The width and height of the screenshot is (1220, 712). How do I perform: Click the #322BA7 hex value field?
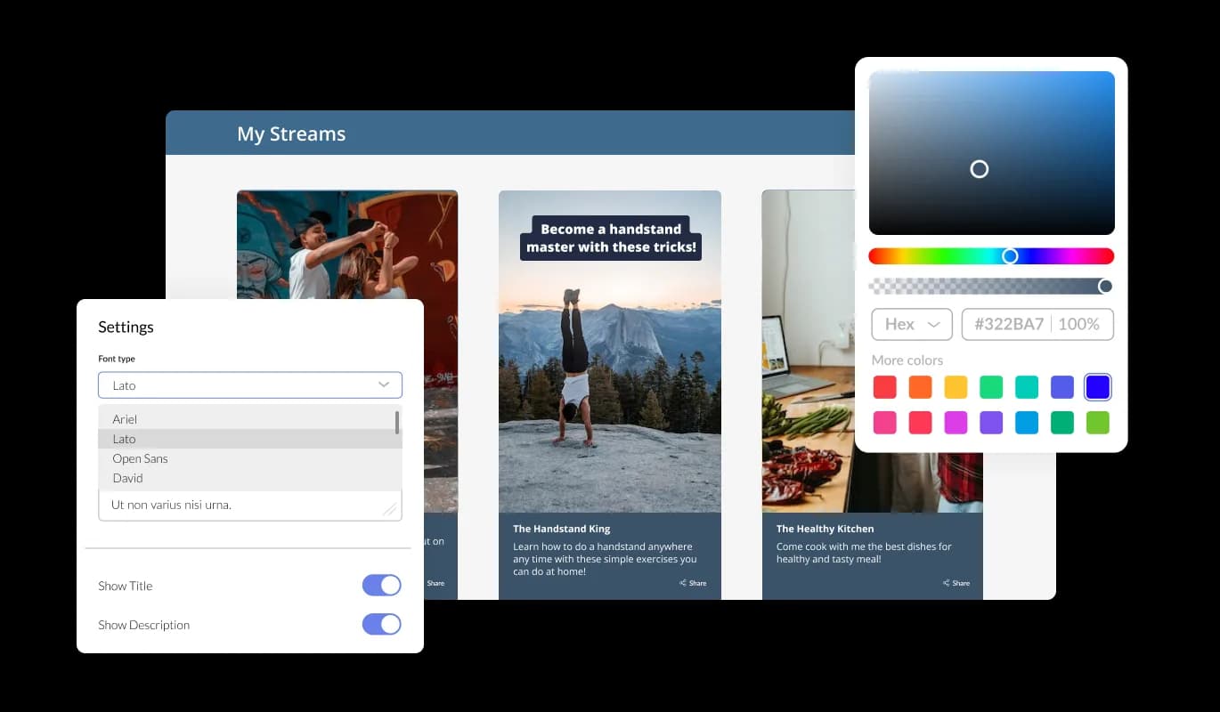[x=1009, y=324]
